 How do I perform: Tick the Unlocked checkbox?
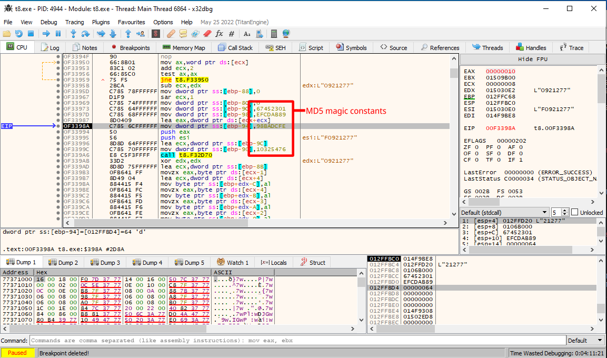575,212
